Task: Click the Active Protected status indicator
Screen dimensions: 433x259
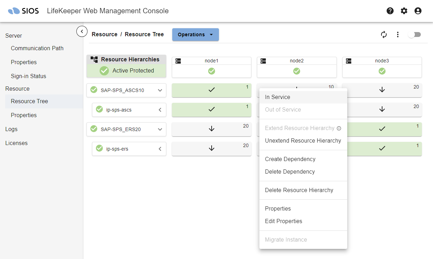Action: point(126,70)
